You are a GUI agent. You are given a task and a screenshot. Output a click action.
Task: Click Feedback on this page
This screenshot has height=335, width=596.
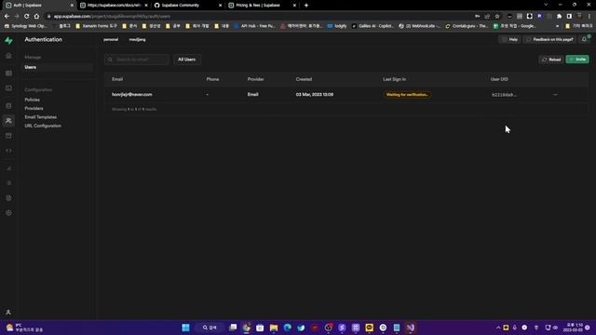549,39
